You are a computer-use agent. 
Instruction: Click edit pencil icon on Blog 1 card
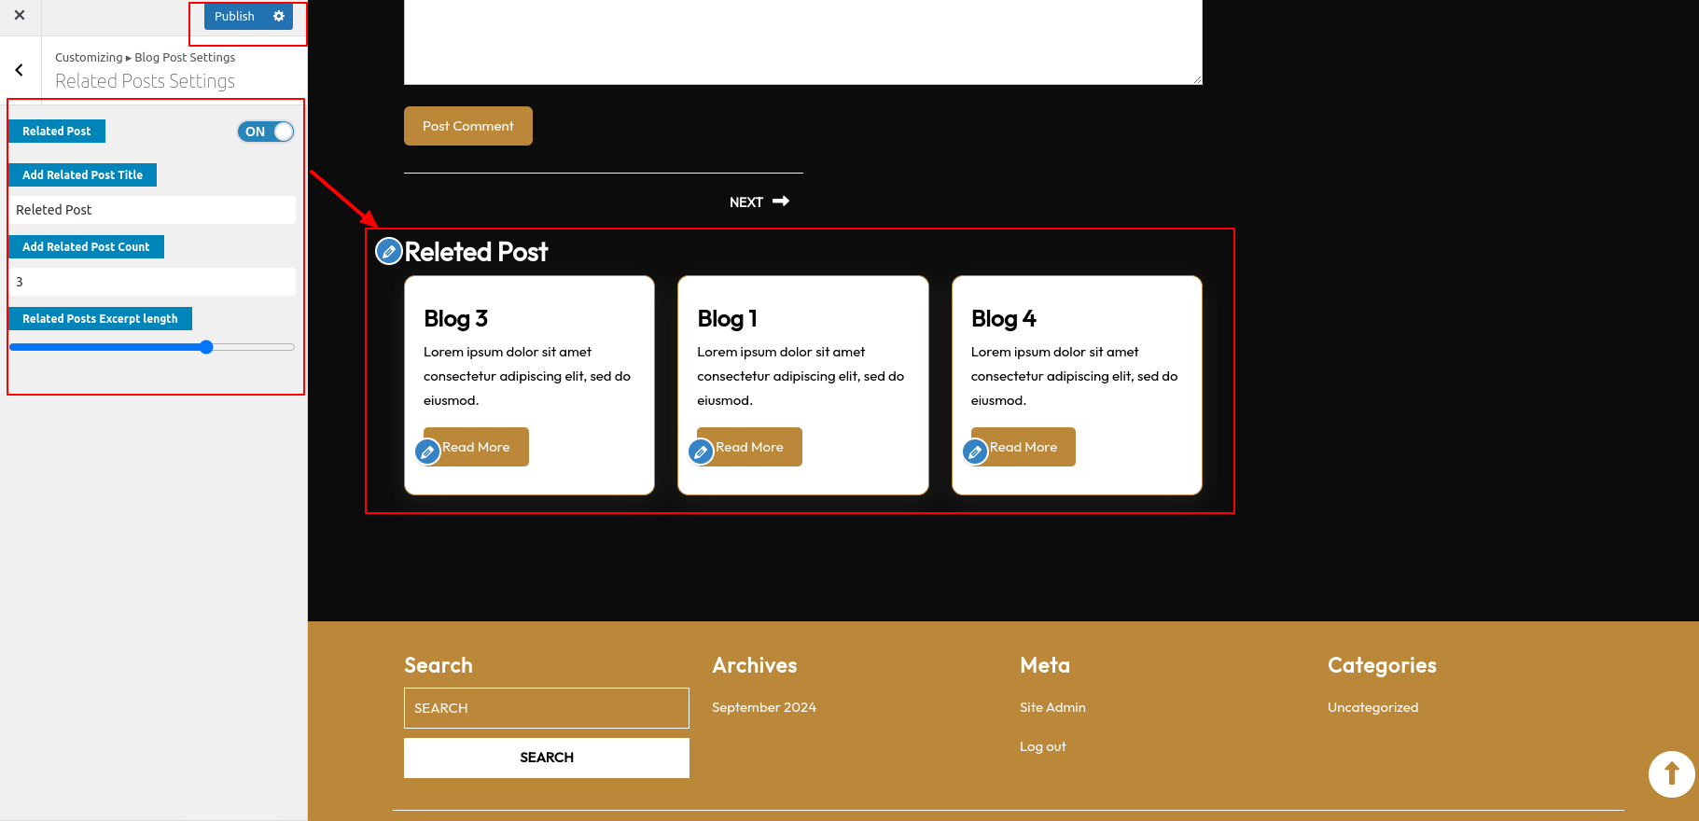coord(701,452)
